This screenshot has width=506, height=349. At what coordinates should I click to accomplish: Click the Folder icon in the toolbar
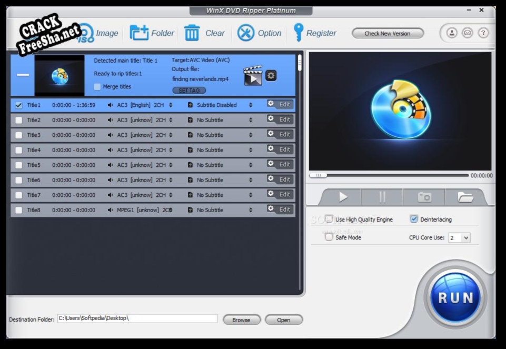coord(140,33)
